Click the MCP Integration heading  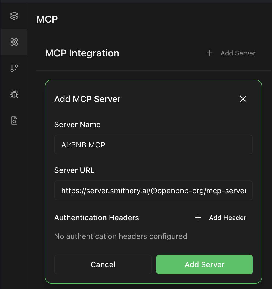click(x=82, y=53)
